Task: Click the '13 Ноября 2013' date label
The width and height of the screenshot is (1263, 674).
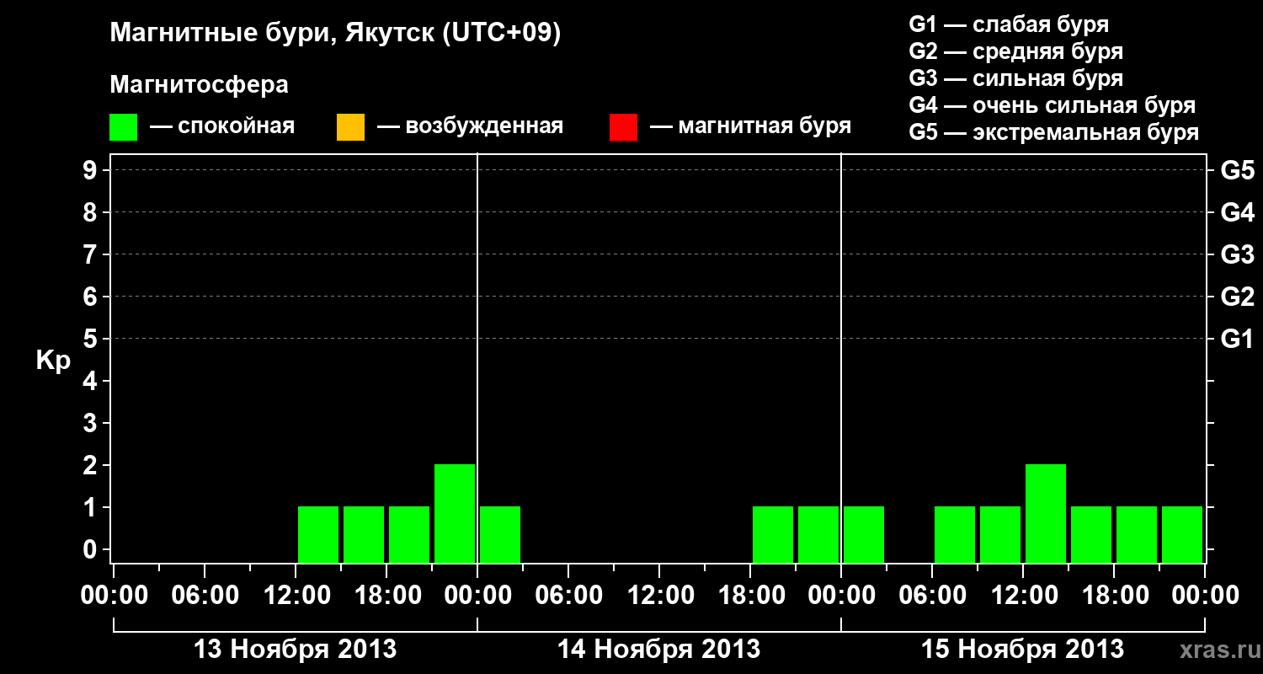Action: tap(295, 650)
